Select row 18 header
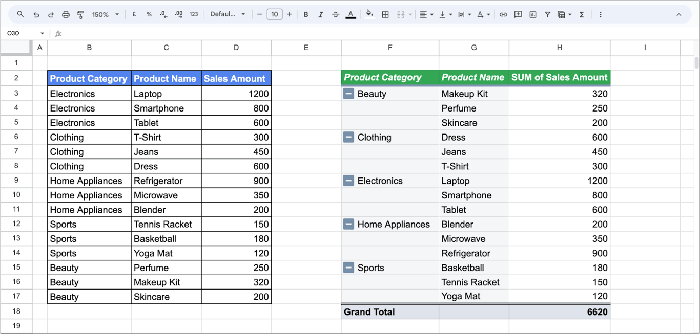The height and width of the screenshot is (334, 700). point(16,311)
